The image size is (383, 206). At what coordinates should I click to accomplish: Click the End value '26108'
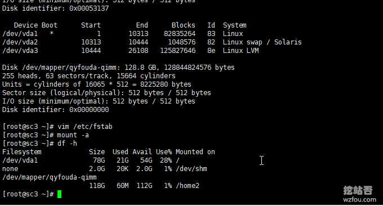[138, 51]
